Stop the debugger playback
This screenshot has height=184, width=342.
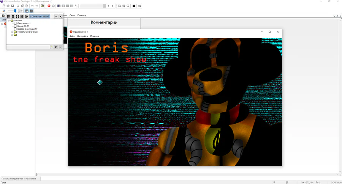coord(13,17)
